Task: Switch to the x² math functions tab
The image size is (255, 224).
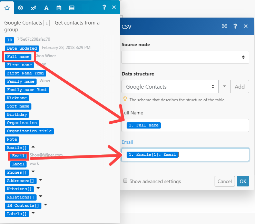Action: coord(33,8)
